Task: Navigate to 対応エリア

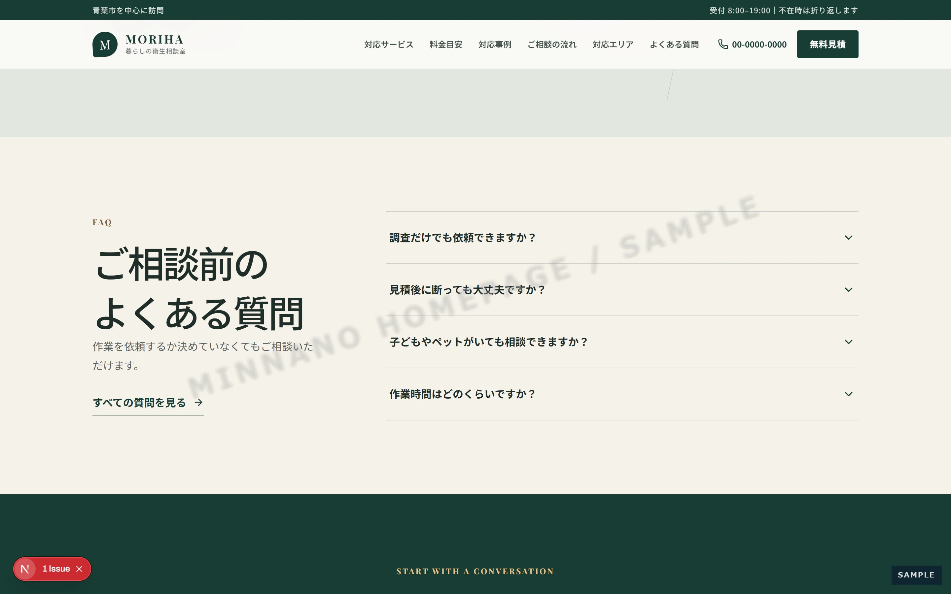Action: tap(613, 45)
